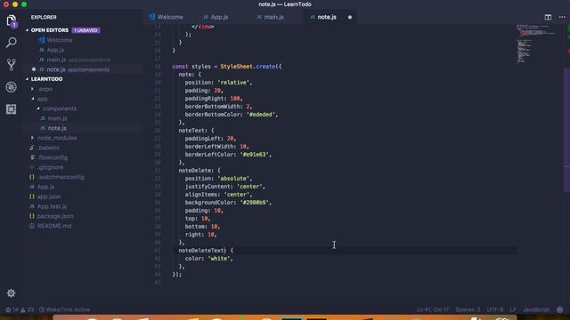Click the '#ededed' borderBottomColor value

point(260,115)
